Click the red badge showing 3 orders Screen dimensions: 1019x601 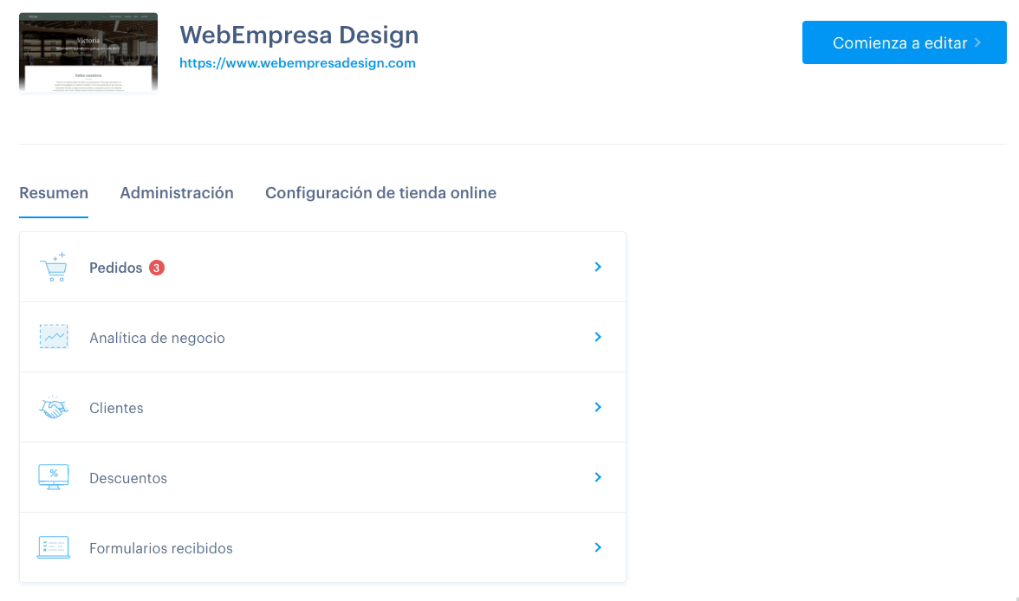click(x=157, y=268)
